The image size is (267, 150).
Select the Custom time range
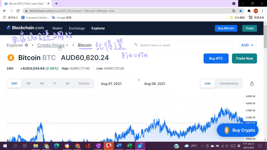coord(84,83)
